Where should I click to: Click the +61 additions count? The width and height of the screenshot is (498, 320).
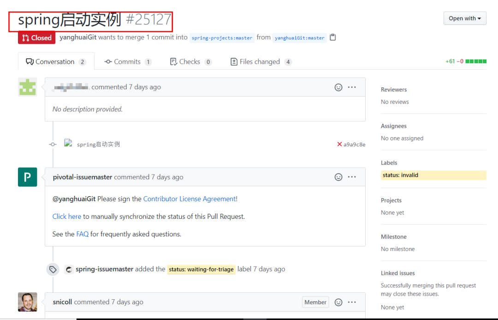click(450, 61)
